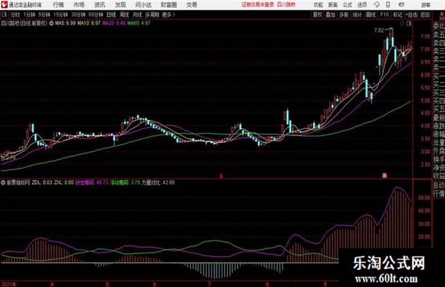
Task: Expand the 股票指标网 sub-indicator dropdown arrow
Action: tap(3, 182)
